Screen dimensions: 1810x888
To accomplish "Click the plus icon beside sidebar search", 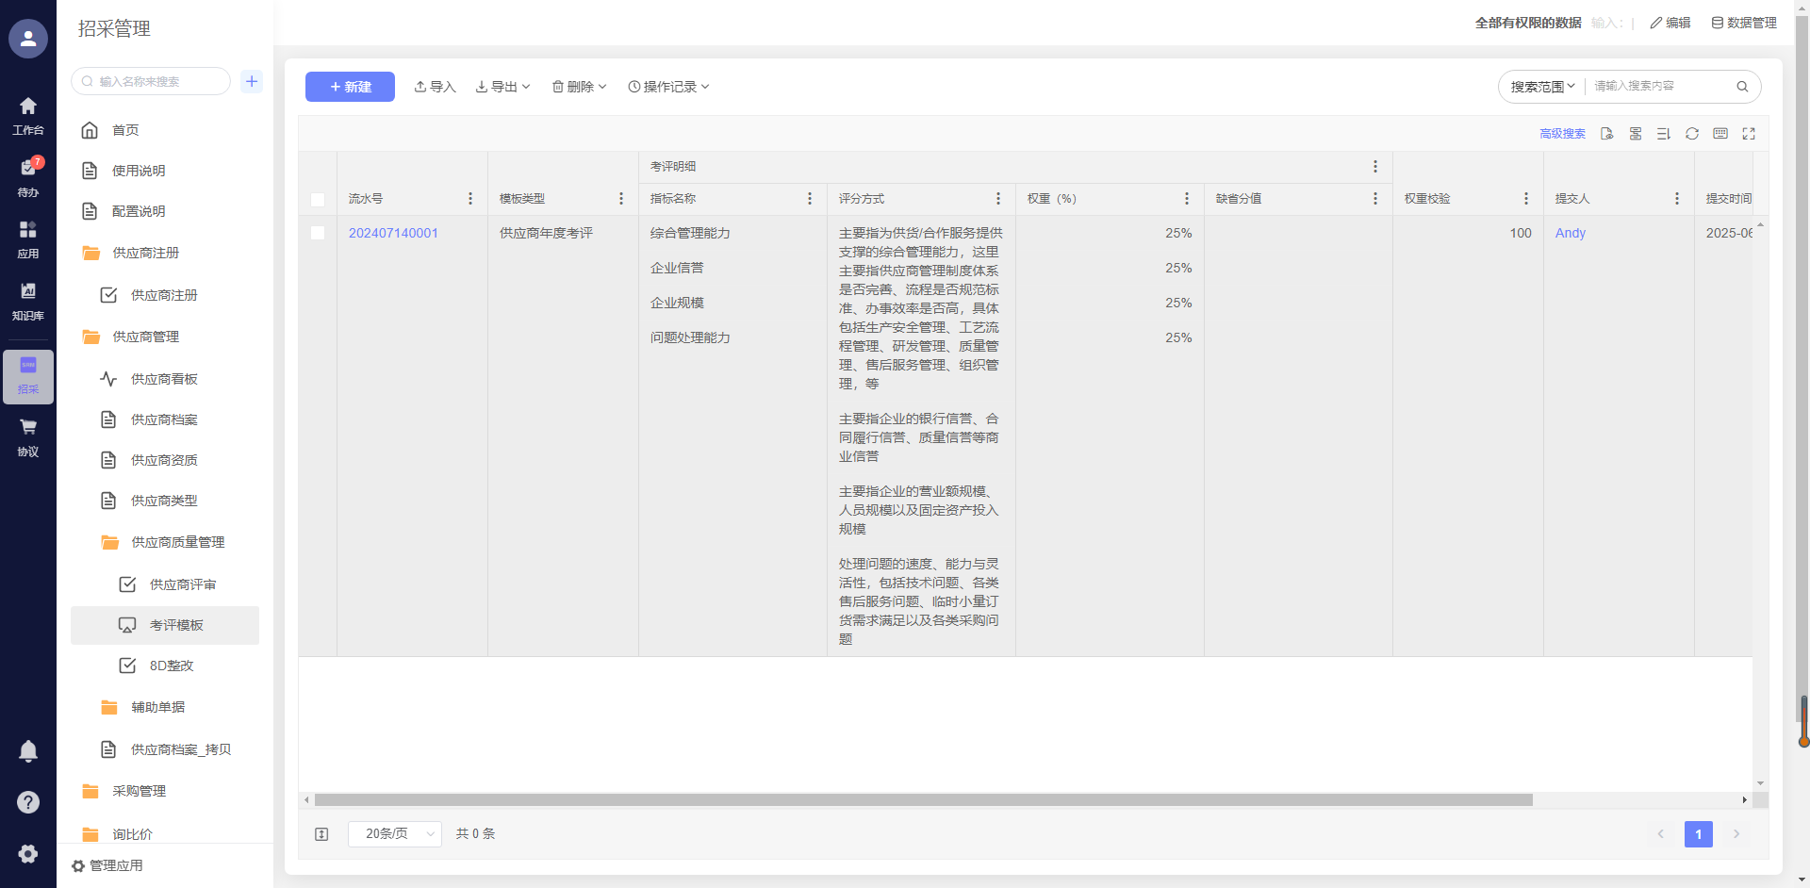I will click(252, 81).
